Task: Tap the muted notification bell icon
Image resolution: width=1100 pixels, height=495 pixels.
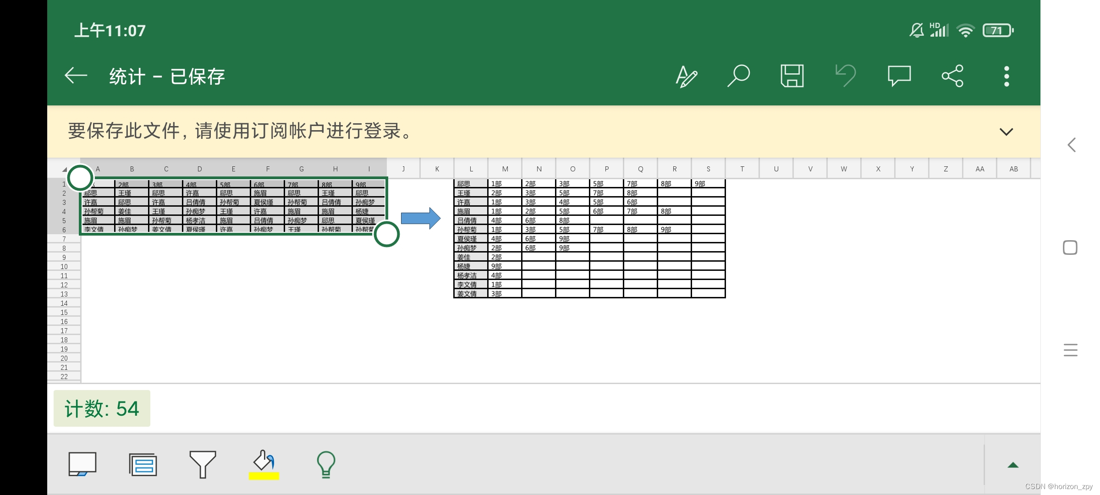Action: (917, 30)
